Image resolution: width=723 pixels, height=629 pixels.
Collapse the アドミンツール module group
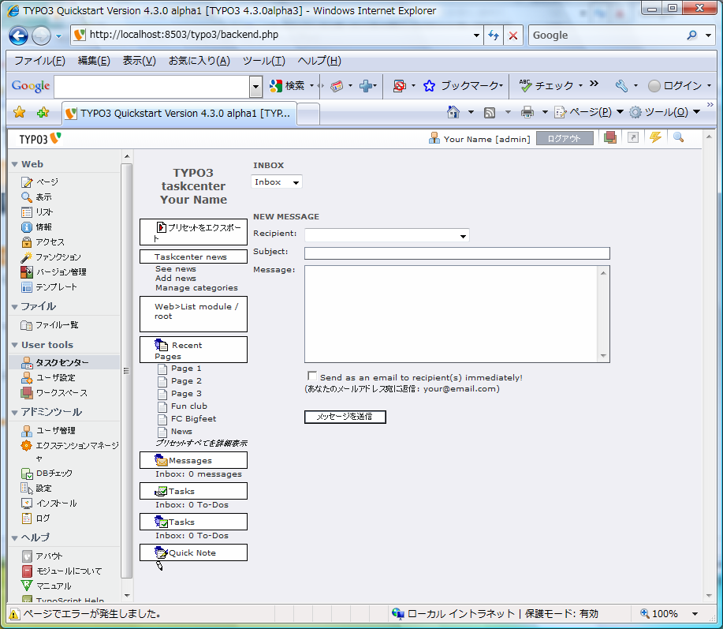[x=15, y=413]
